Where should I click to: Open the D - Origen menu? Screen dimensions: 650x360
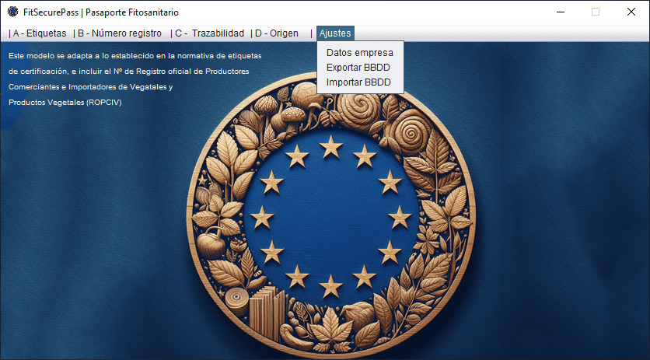tap(275, 33)
